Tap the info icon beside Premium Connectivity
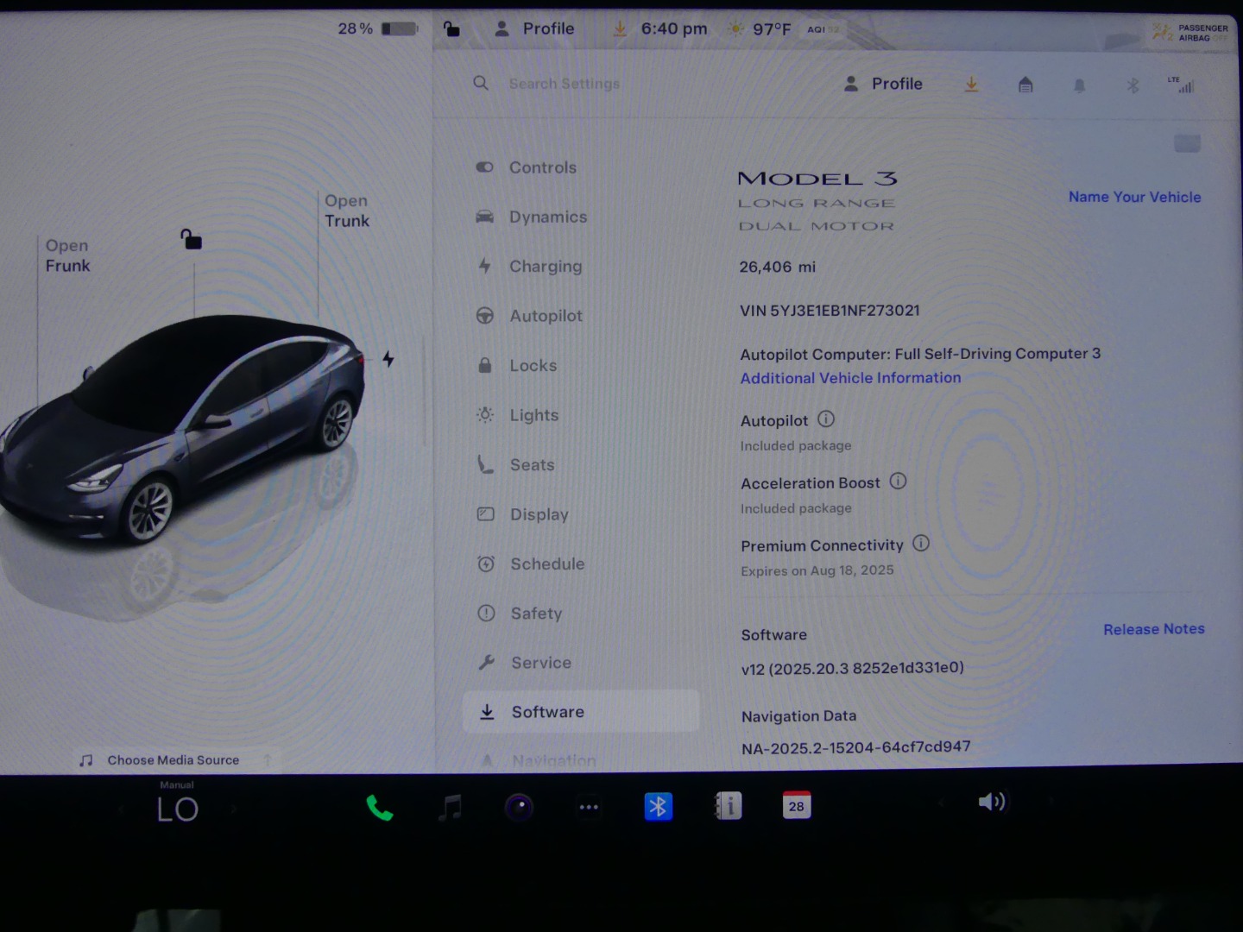 [x=921, y=544]
